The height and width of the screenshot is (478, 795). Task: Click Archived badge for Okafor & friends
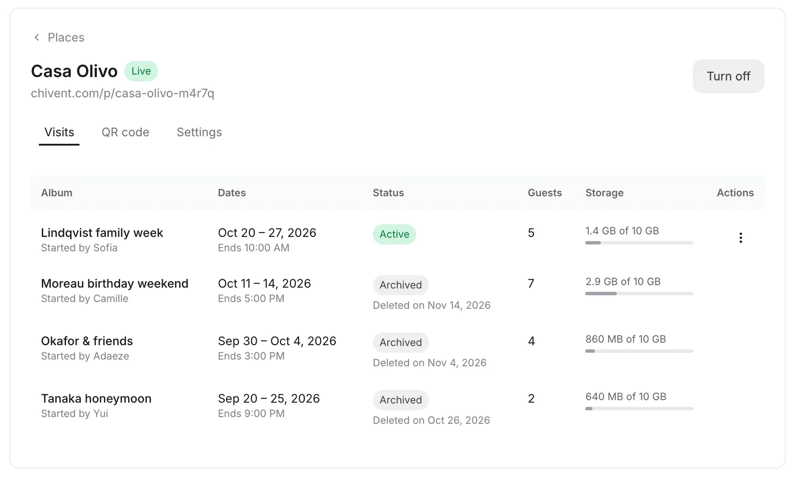(x=400, y=342)
